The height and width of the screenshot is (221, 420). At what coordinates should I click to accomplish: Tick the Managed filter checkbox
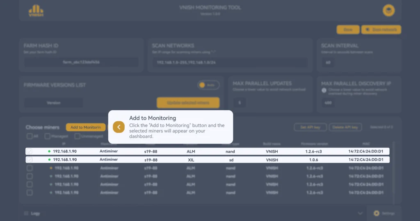[x=48, y=137]
